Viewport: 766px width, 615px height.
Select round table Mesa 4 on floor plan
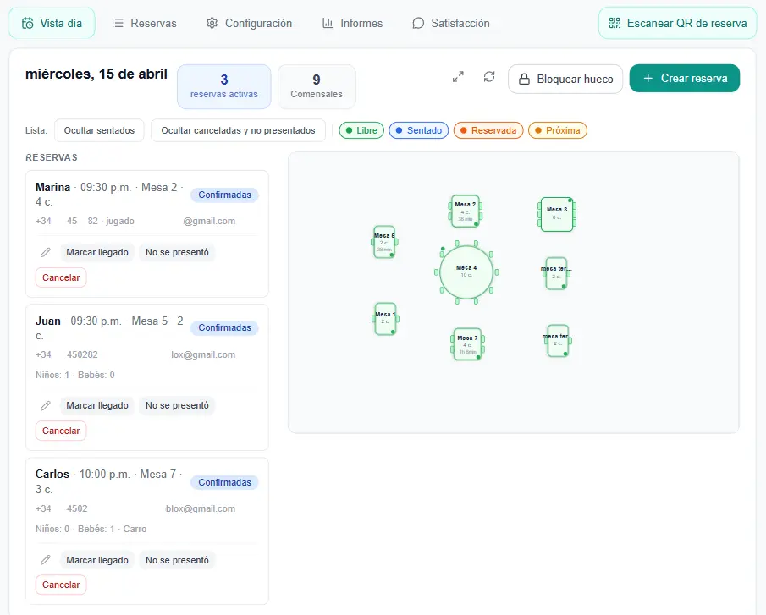tap(466, 272)
